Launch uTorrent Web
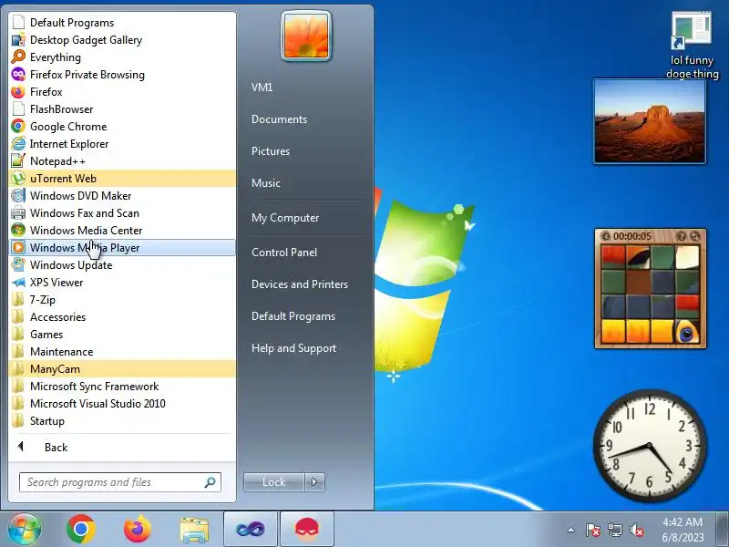This screenshot has height=547, width=729. click(122, 178)
